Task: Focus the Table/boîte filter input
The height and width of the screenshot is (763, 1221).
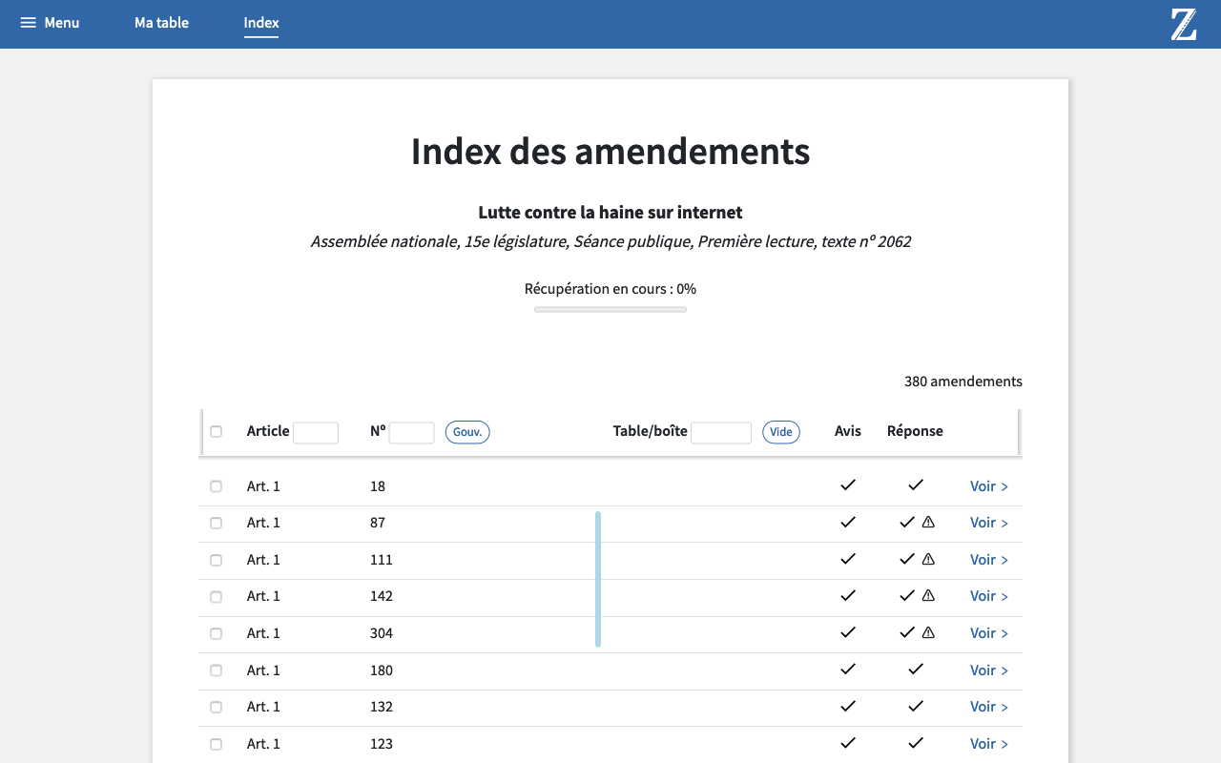Action: point(720,433)
